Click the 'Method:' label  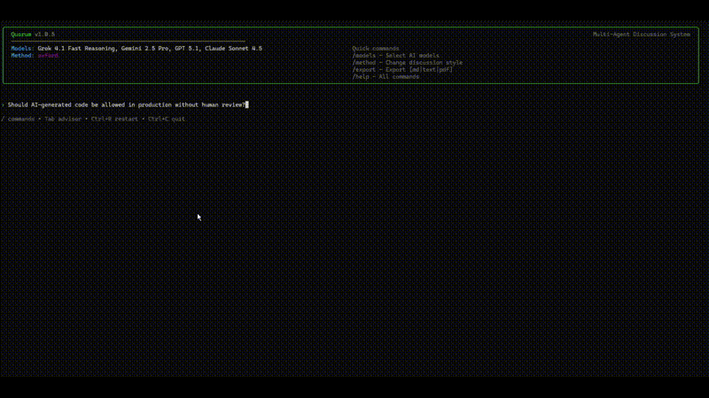[x=23, y=56]
